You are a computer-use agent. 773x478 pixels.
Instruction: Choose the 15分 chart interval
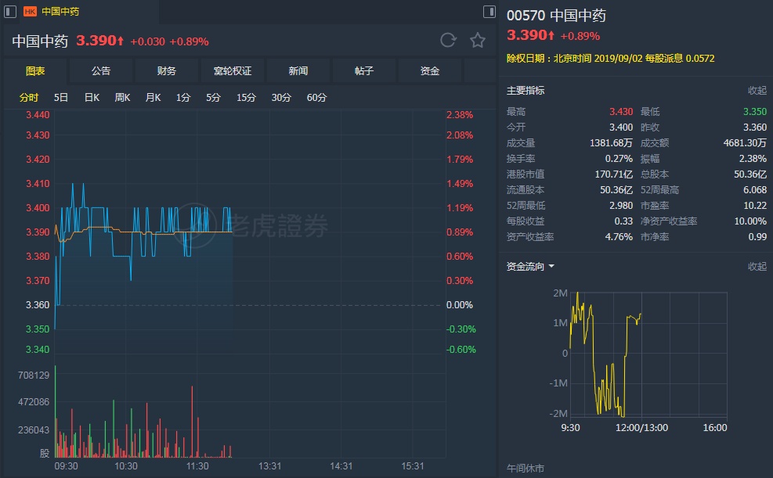point(246,98)
